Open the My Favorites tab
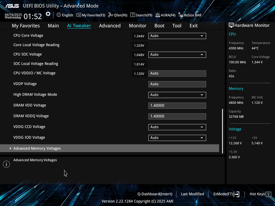The image size is (275, 206). 26,26
